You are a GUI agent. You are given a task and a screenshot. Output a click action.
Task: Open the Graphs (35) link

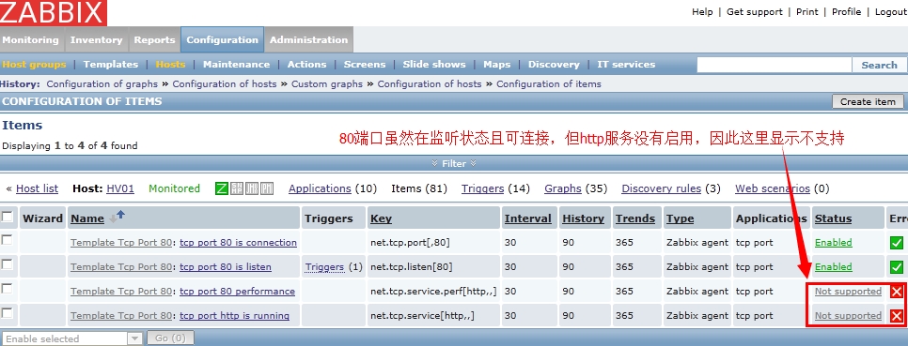(563, 188)
